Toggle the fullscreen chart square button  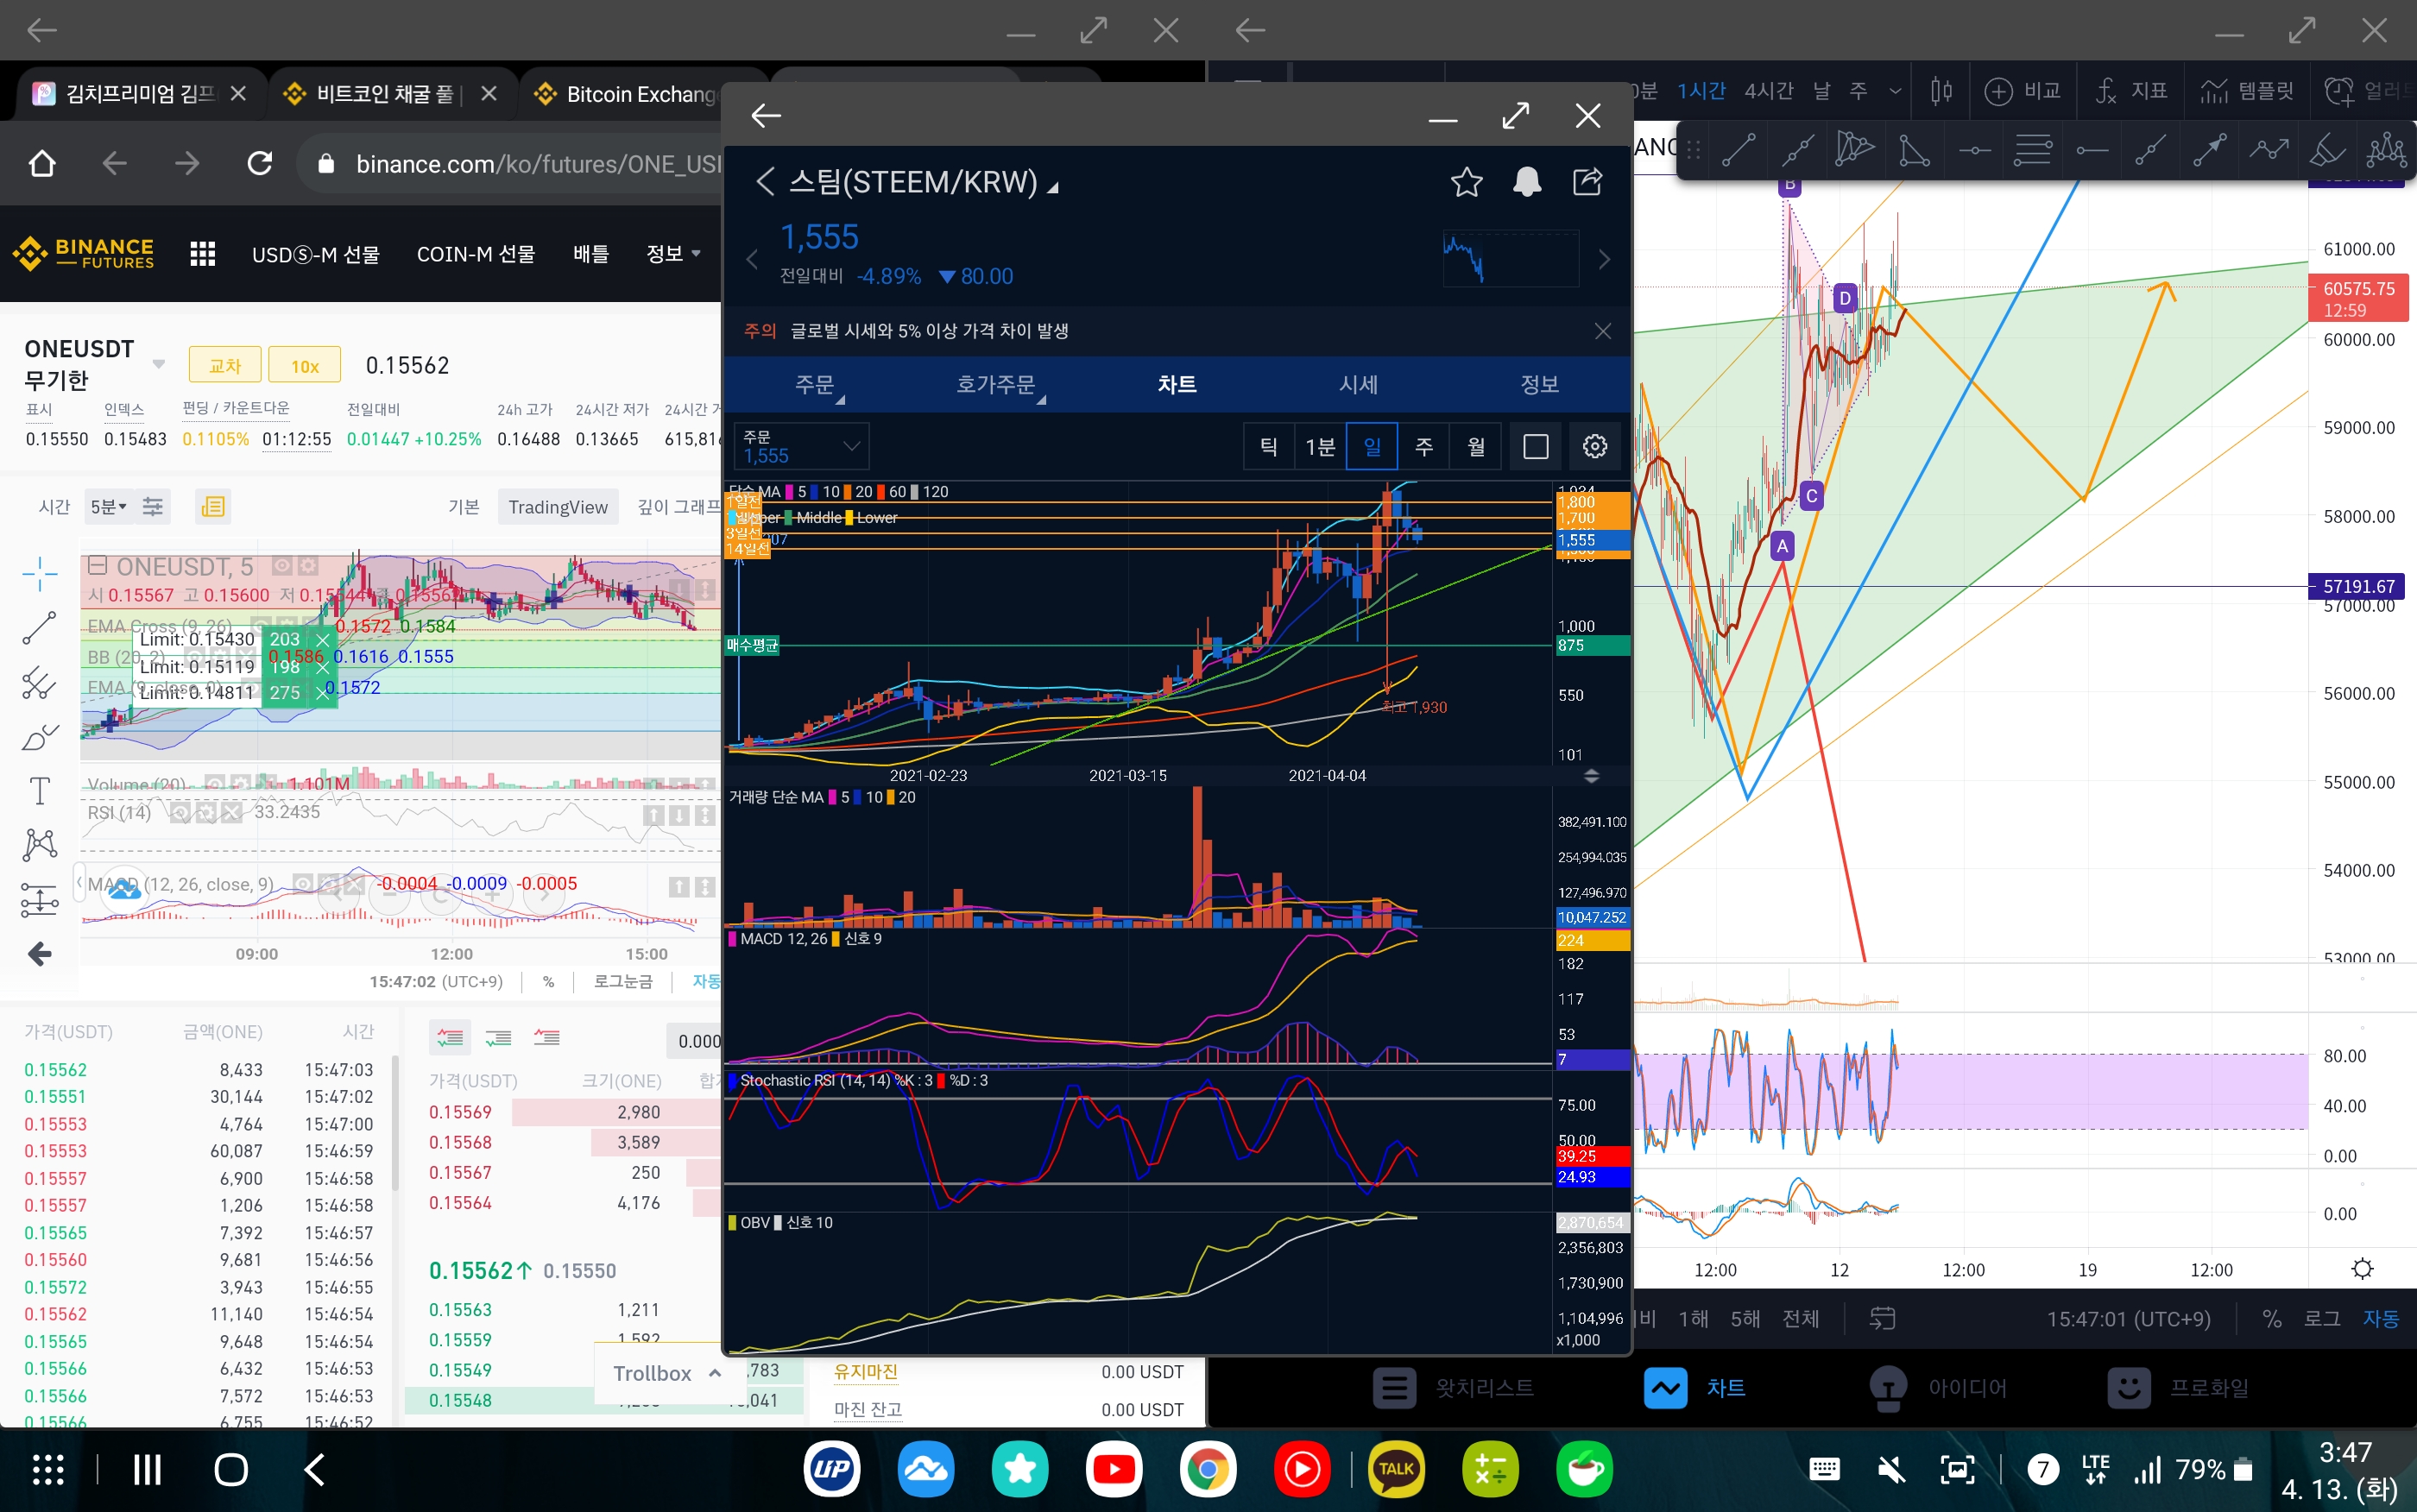1535,446
